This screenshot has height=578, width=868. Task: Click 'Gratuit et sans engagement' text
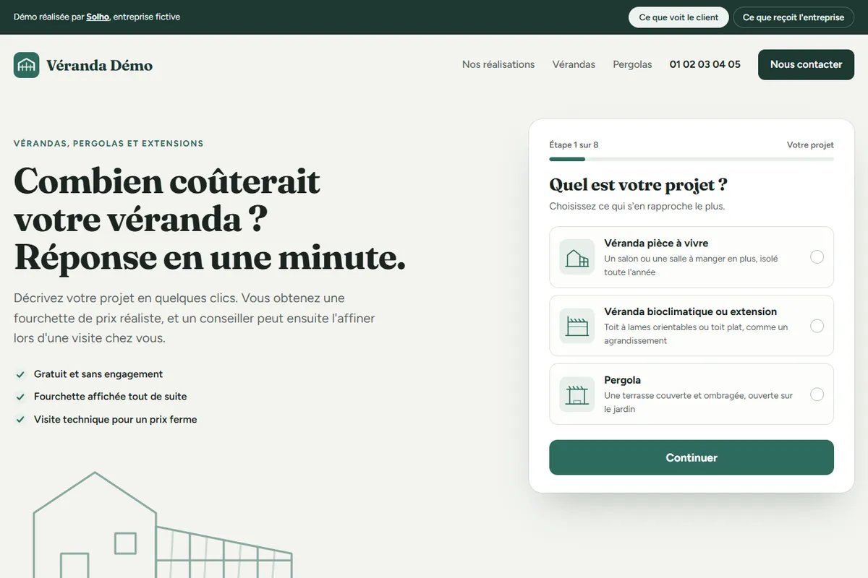click(x=98, y=374)
